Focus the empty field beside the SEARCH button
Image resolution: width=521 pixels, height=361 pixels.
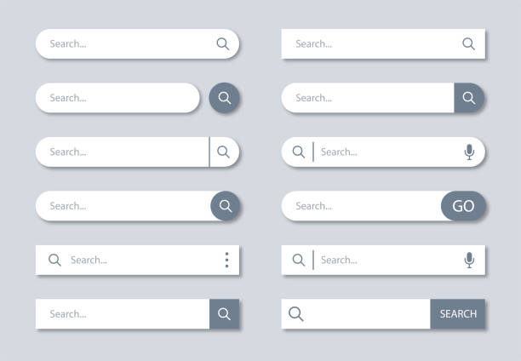click(366, 314)
